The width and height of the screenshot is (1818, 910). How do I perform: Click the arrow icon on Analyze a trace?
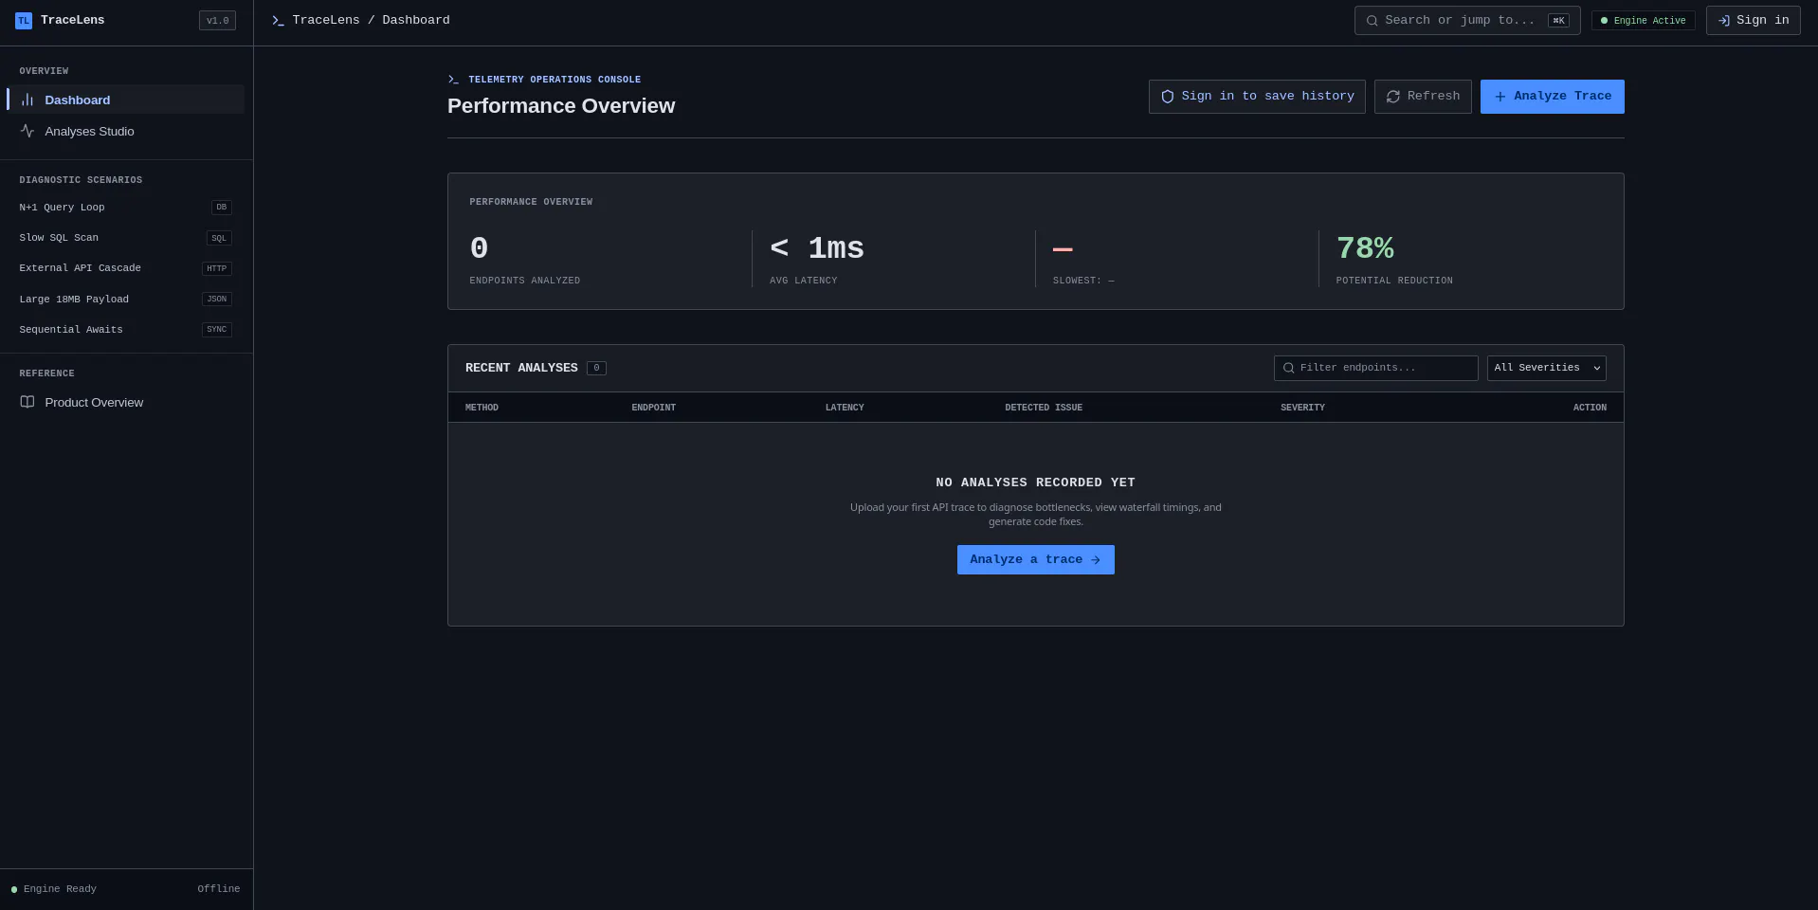pyautogui.click(x=1096, y=560)
